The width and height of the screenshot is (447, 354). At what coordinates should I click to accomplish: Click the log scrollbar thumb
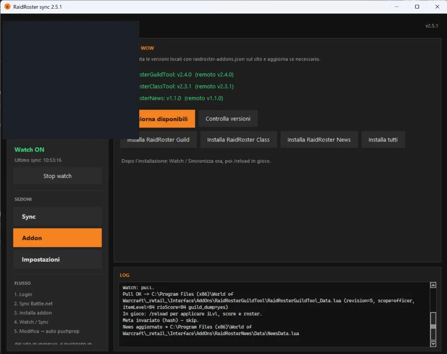[433, 326]
